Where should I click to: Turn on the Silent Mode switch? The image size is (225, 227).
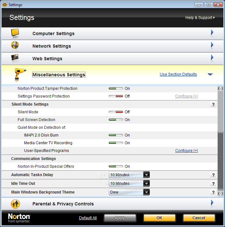(116, 112)
